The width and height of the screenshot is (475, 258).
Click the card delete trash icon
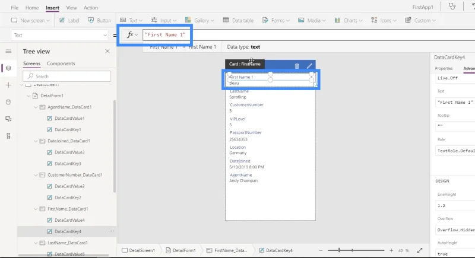[x=297, y=66]
